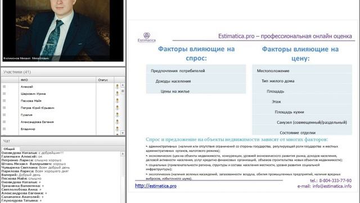Click the person icon beside Гузалия
Image resolution: width=360 pixels, height=203 pixels.
118,114
